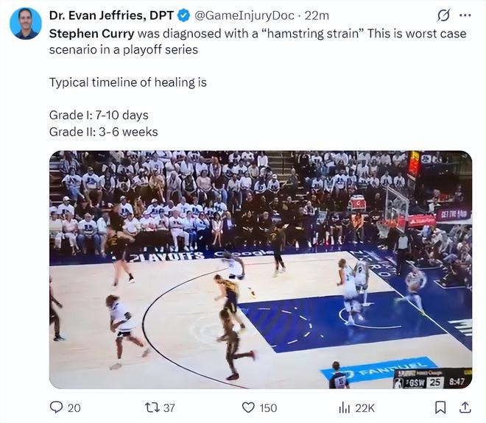486x423 pixels.
Task: Like the tweet with the heart icon
Action: (247, 407)
